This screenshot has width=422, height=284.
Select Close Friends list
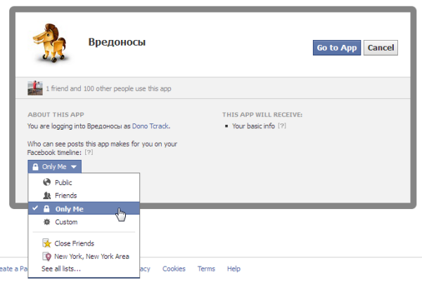pyautogui.click(x=84, y=243)
